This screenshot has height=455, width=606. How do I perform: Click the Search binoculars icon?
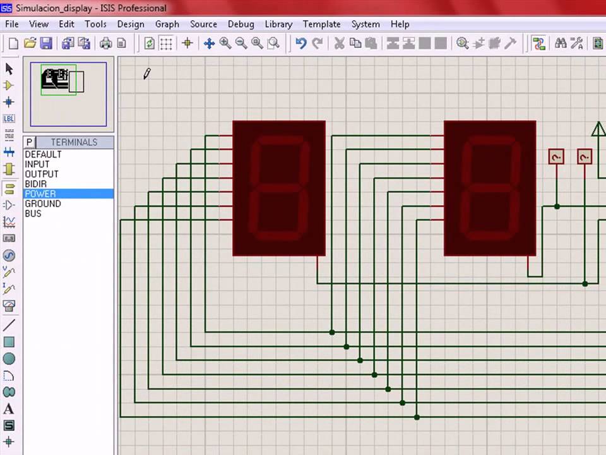(x=561, y=43)
